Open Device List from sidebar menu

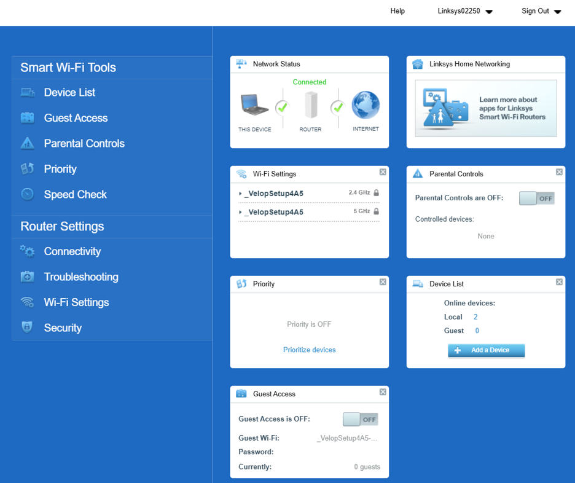click(x=69, y=92)
